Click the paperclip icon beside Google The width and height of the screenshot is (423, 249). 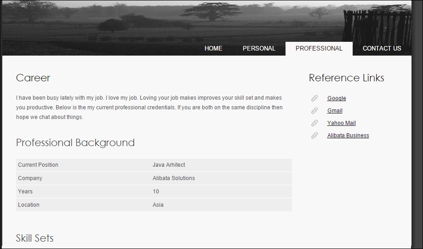pos(314,98)
